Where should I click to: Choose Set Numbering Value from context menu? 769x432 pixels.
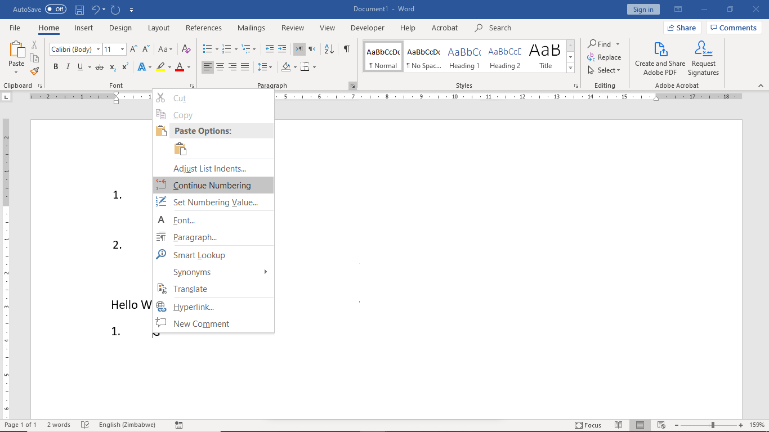[213, 202]
